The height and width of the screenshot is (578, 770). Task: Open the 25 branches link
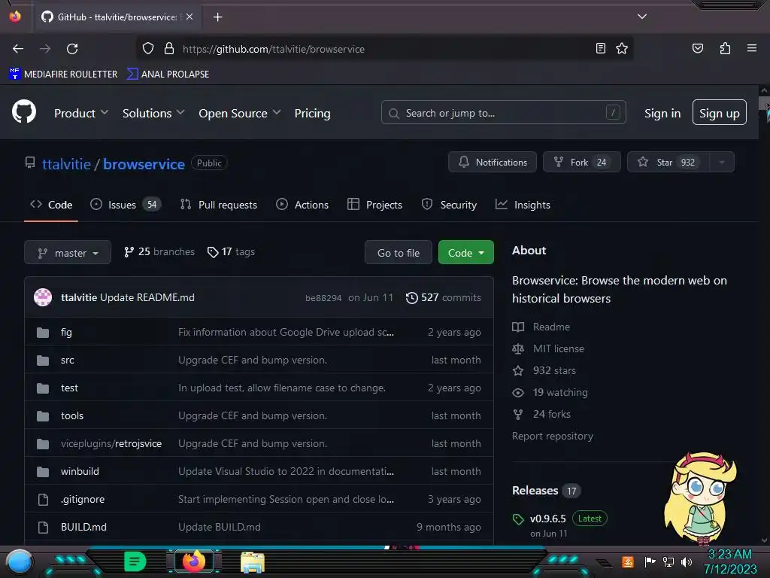click(159, 251)
